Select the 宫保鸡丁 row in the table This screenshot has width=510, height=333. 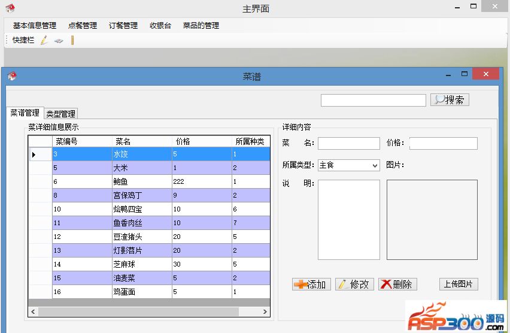[127, 195]
